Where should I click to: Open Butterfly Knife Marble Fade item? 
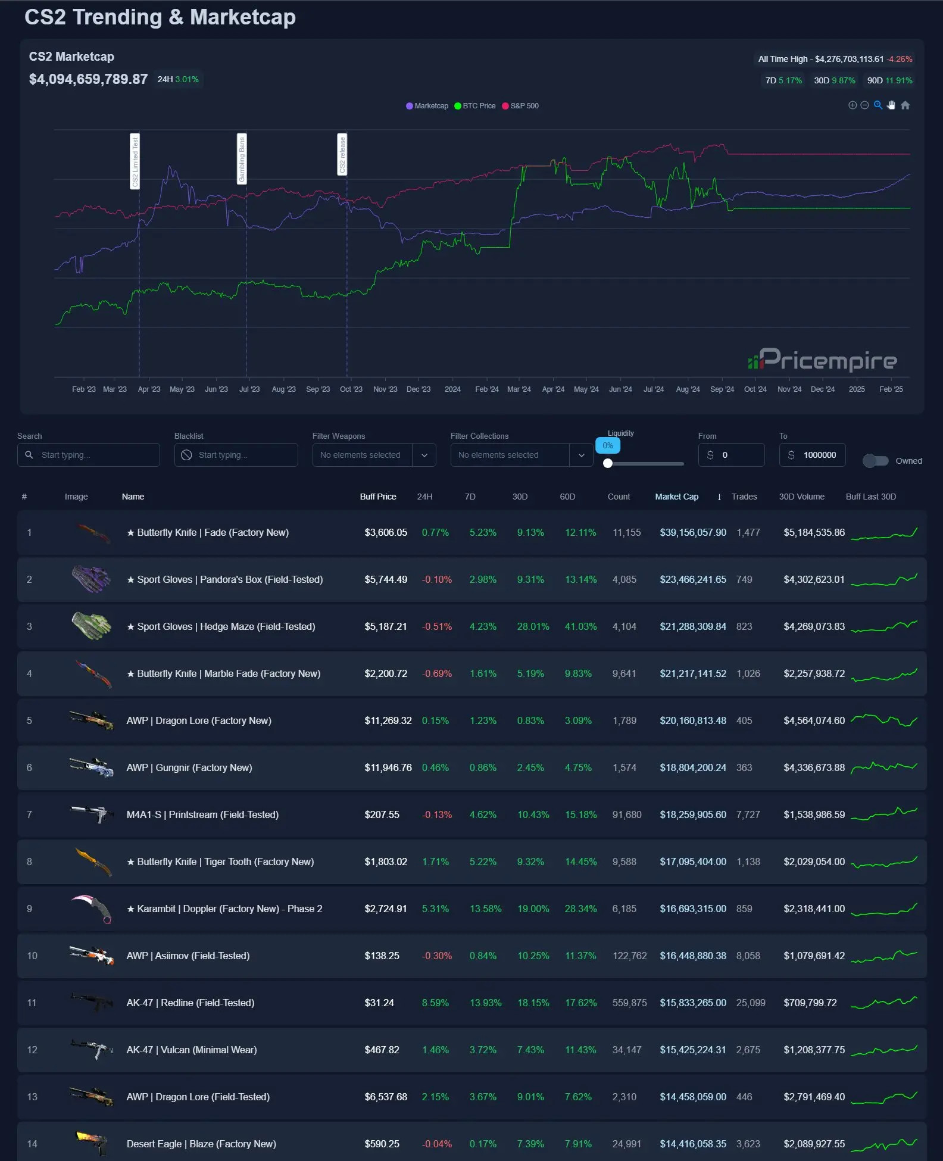223,674
